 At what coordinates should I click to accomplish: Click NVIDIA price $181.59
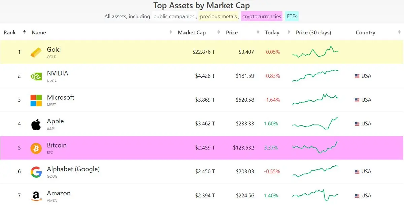[245, 76]
